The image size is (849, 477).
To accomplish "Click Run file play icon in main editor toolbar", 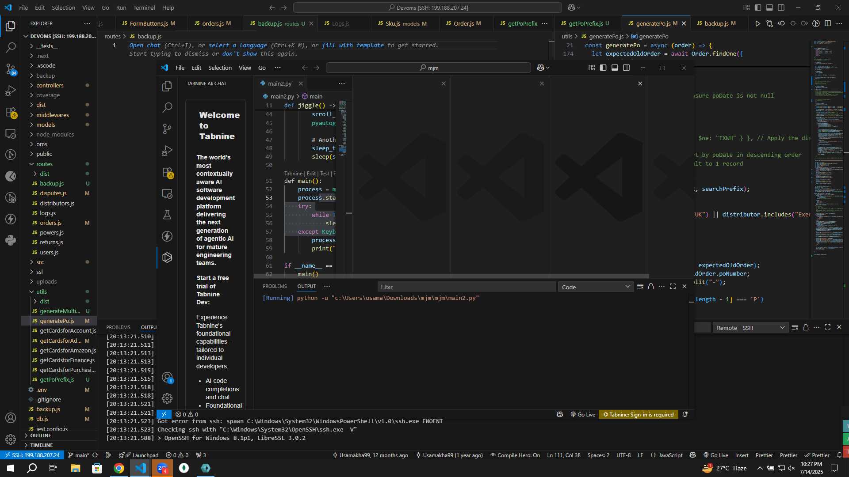I will (x=757, y=23).
